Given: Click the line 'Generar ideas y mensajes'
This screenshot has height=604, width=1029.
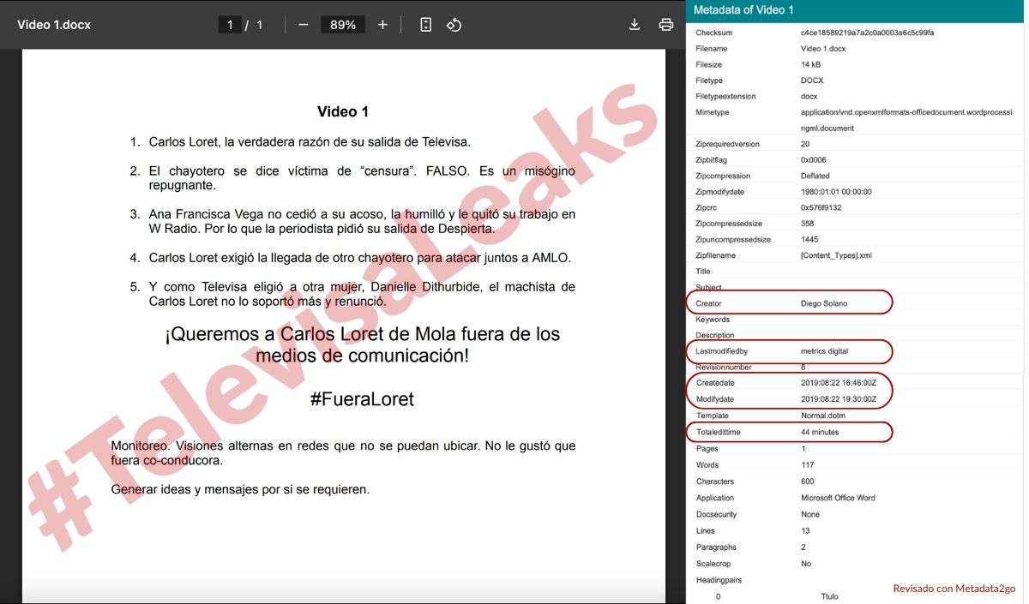Looking at the screenshot, I should (240, 490).
